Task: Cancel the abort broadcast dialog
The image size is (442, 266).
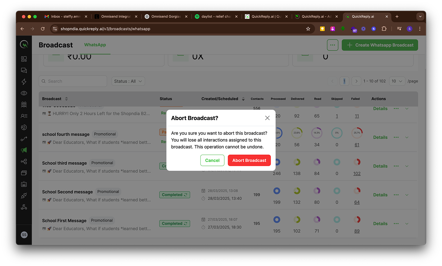Action: pos(212,160)
